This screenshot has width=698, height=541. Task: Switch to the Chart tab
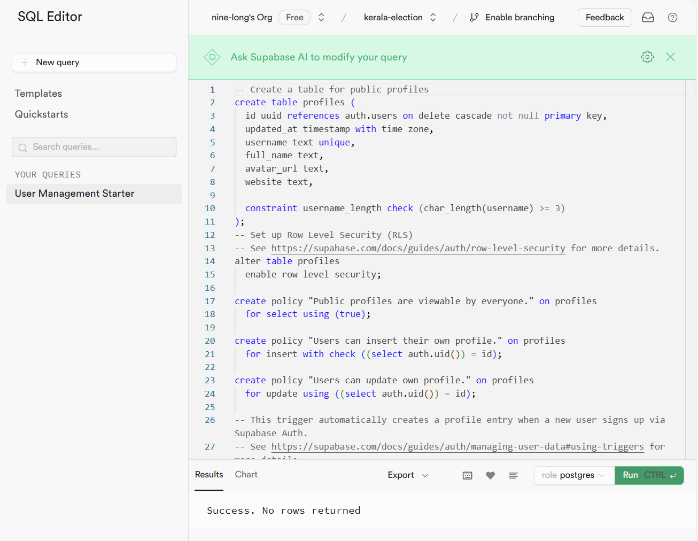point(246,475)
